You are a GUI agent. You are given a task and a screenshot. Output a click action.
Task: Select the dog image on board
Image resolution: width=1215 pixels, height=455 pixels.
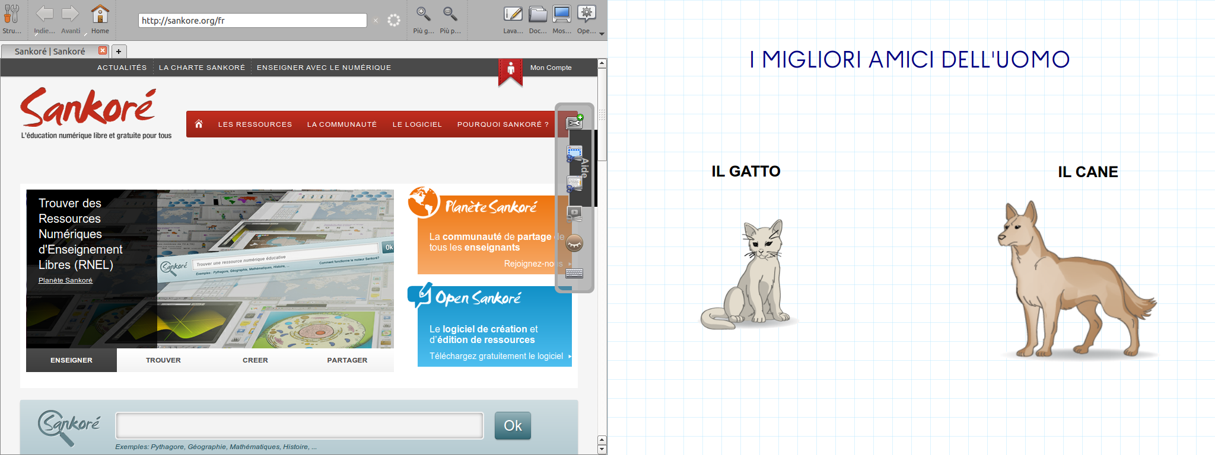click(1078, 279)
